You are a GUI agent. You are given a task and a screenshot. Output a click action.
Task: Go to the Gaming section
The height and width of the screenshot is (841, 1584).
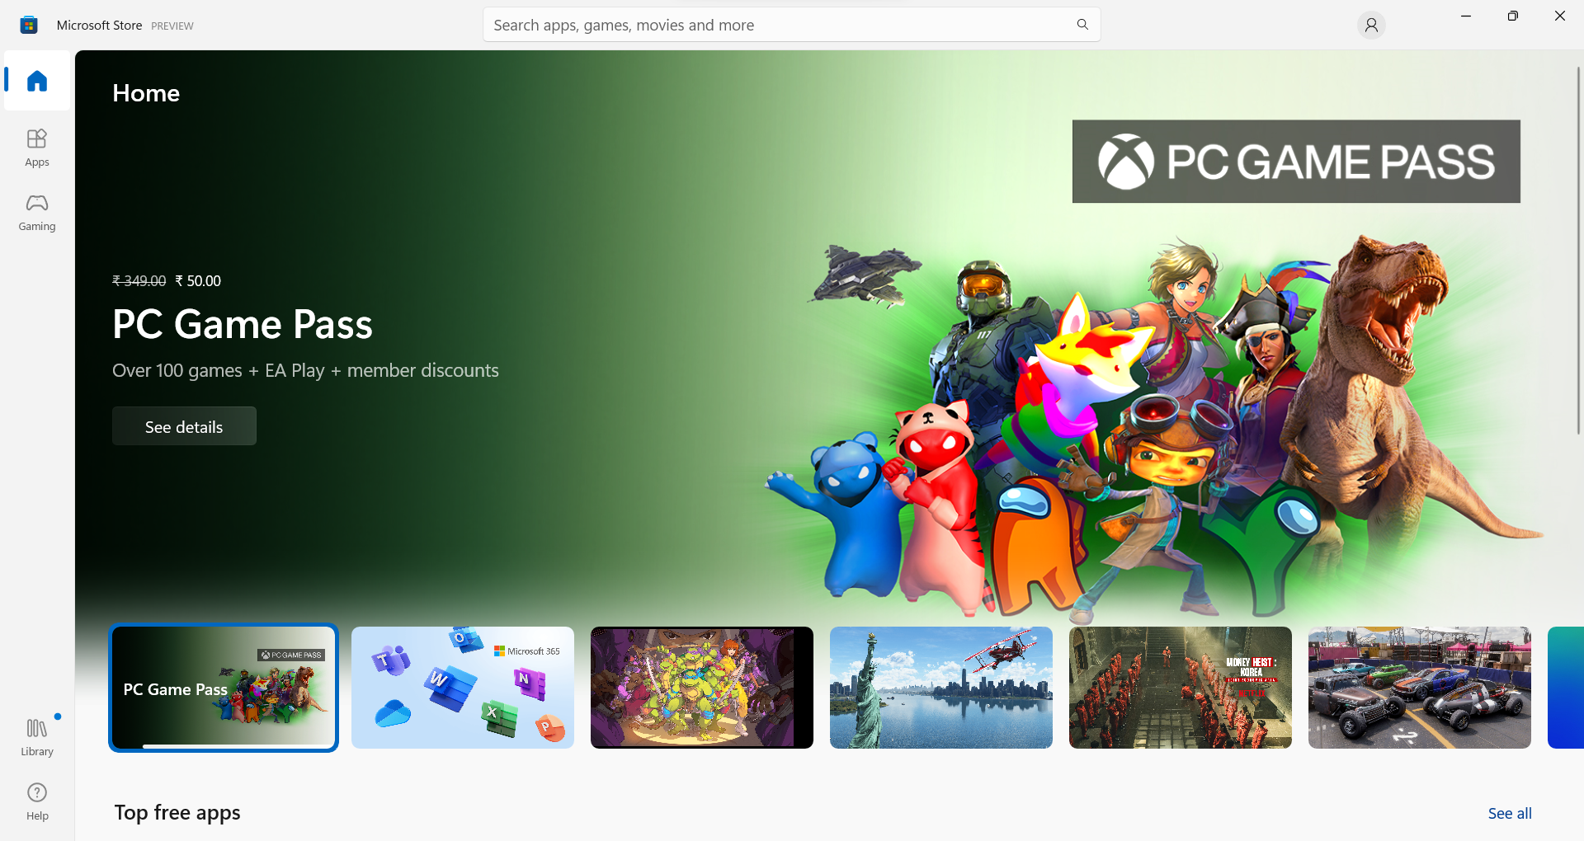(x=37, y=213)
